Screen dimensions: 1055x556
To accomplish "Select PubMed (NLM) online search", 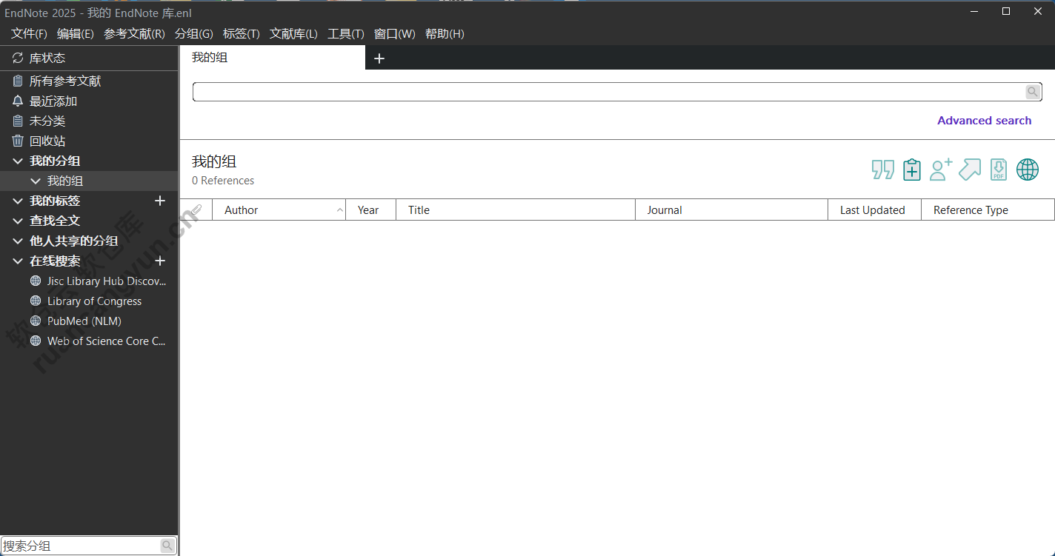I will 84,321.
